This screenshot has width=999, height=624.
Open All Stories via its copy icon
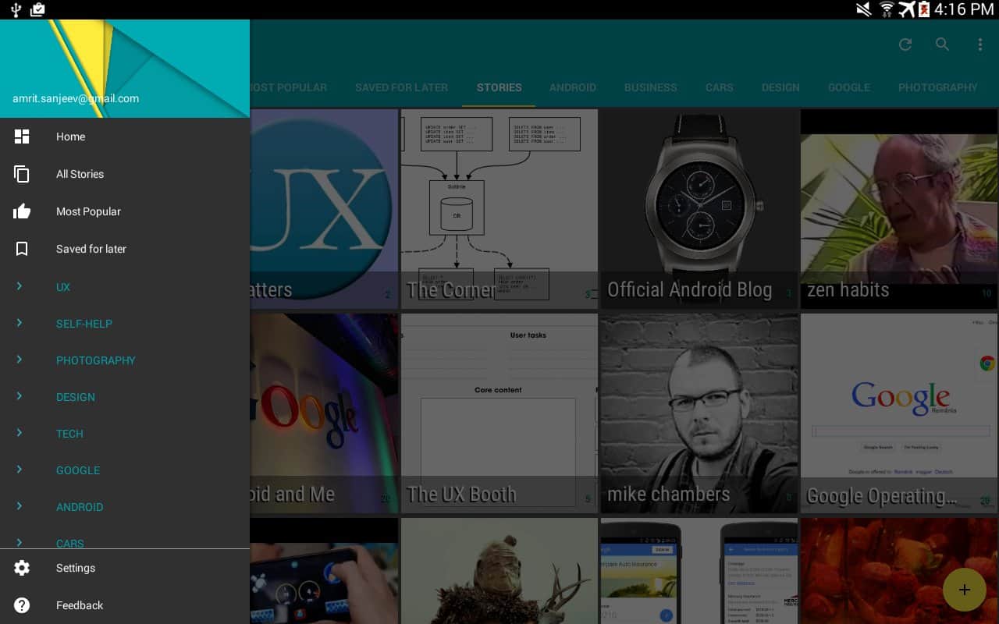(x=22, y=174)
